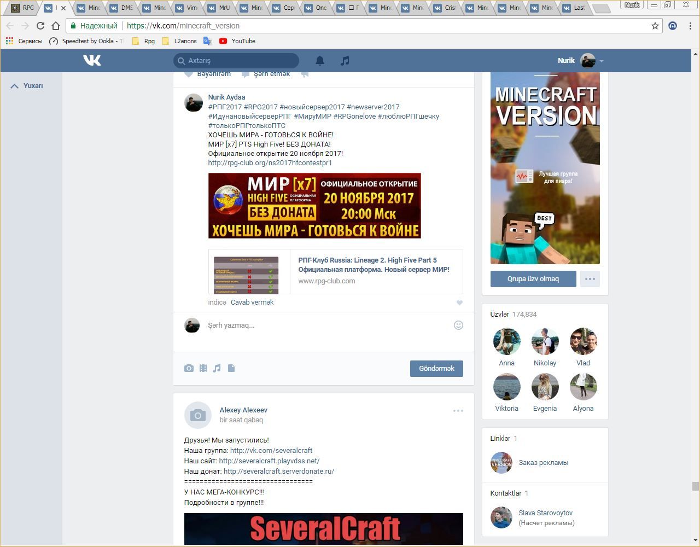Screen dimensions: 700x547
Task: Open the translate bookmark icon
Action: tap(207, 41)
